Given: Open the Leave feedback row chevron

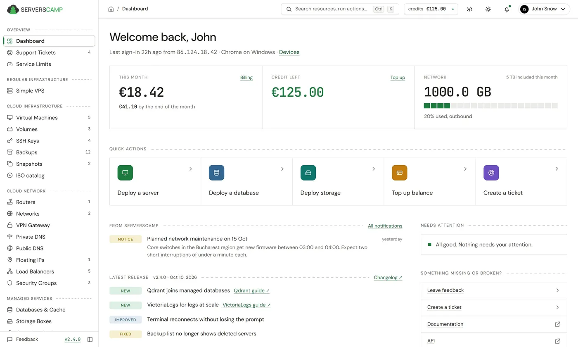Looking at the screenshot, I should [x=557, y=290].
